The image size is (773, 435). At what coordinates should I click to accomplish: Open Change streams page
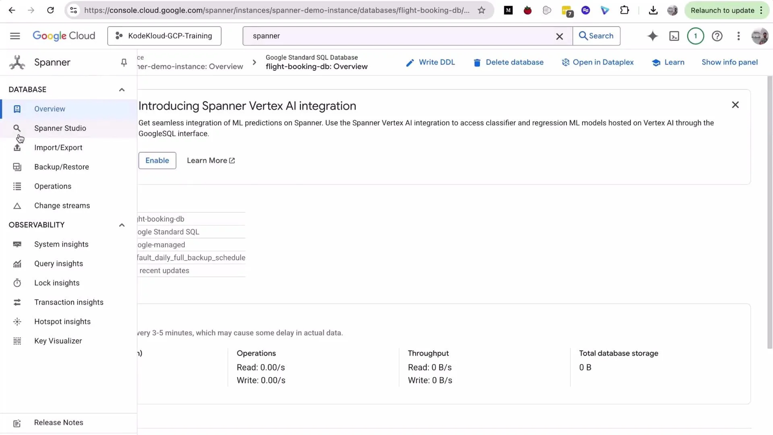[68, 205]
